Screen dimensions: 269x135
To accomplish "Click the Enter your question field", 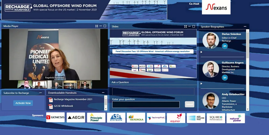I will [x=146, y=104].
